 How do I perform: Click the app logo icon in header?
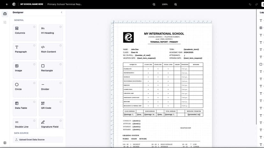click(14, 4)
